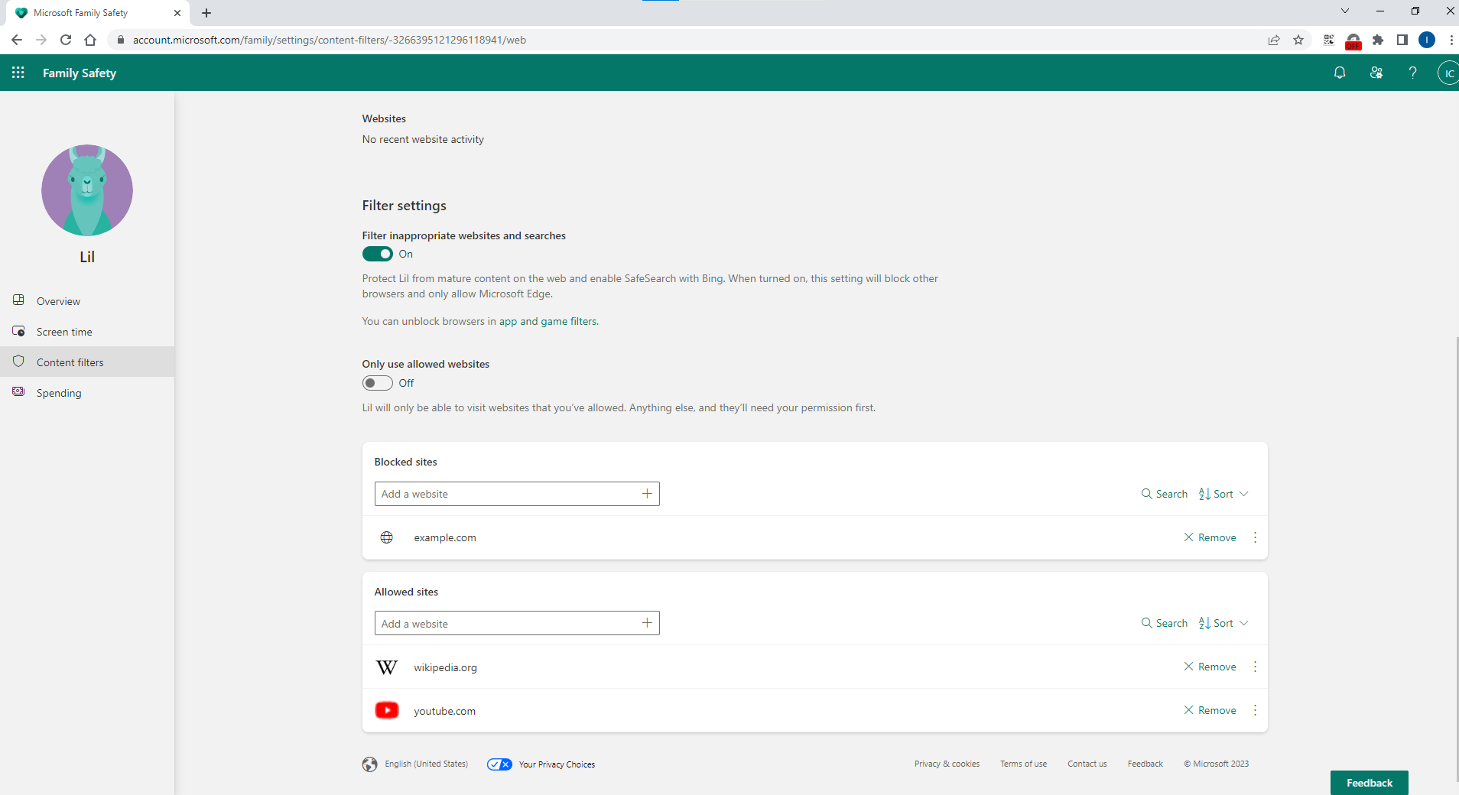Click the site lock icon in address bar
Image resolution: width=1459 pixels, height=795 pixels.
[x=120, y=40]
